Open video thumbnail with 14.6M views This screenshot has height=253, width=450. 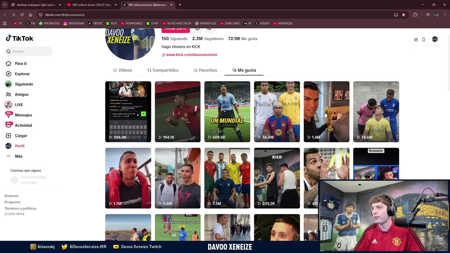376,112
